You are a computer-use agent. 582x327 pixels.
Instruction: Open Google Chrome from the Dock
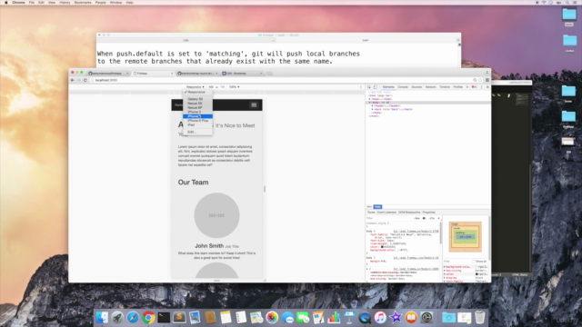148,317
